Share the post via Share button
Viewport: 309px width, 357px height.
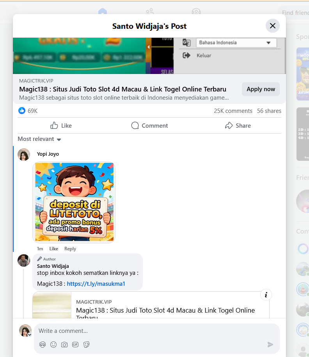[238, 125]
